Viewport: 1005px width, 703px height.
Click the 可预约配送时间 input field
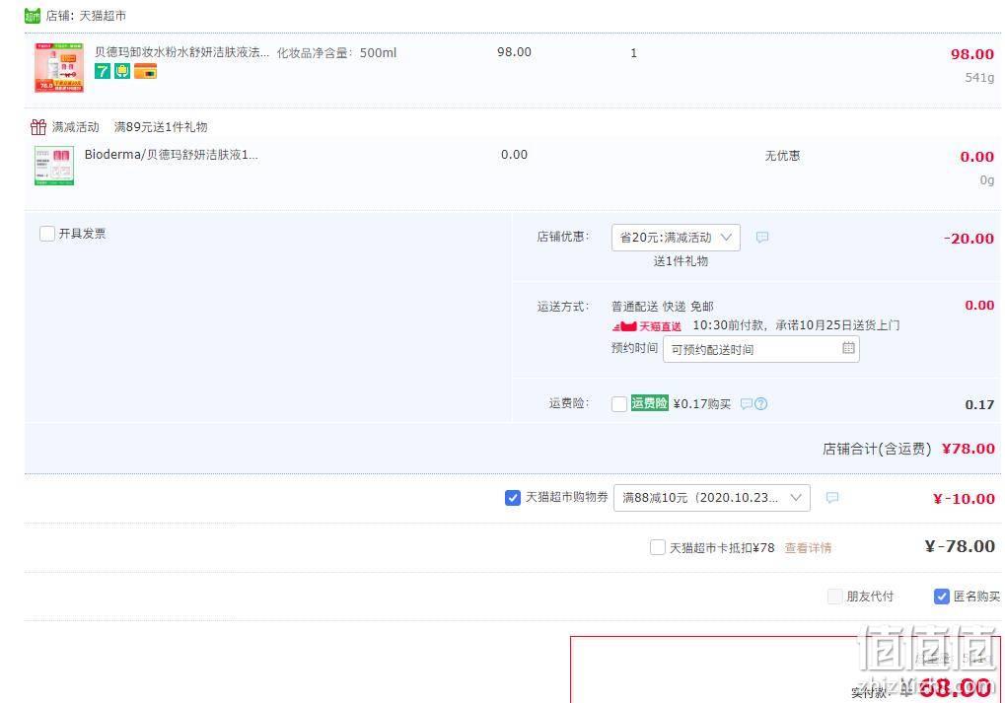[760, 349]
